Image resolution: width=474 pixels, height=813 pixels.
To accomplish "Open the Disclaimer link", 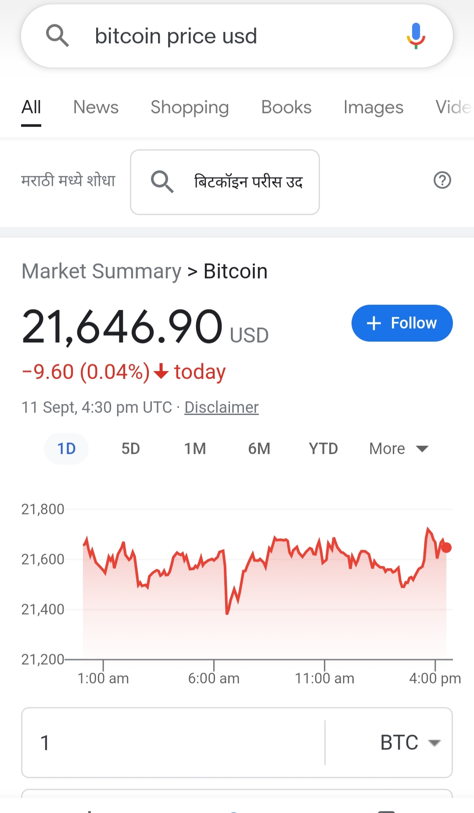I will click(x=221, y=407).
